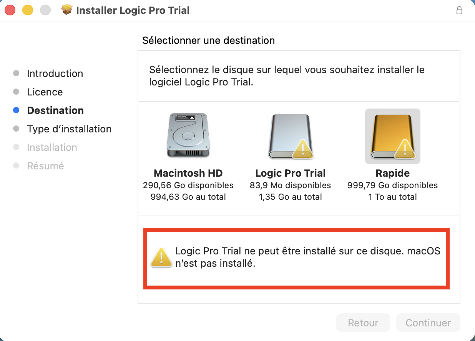Image resolution: width=475 pixels, height=341 pixels.
Task: Click the warning badge on Rapide drive
Action: click(405, 149)
